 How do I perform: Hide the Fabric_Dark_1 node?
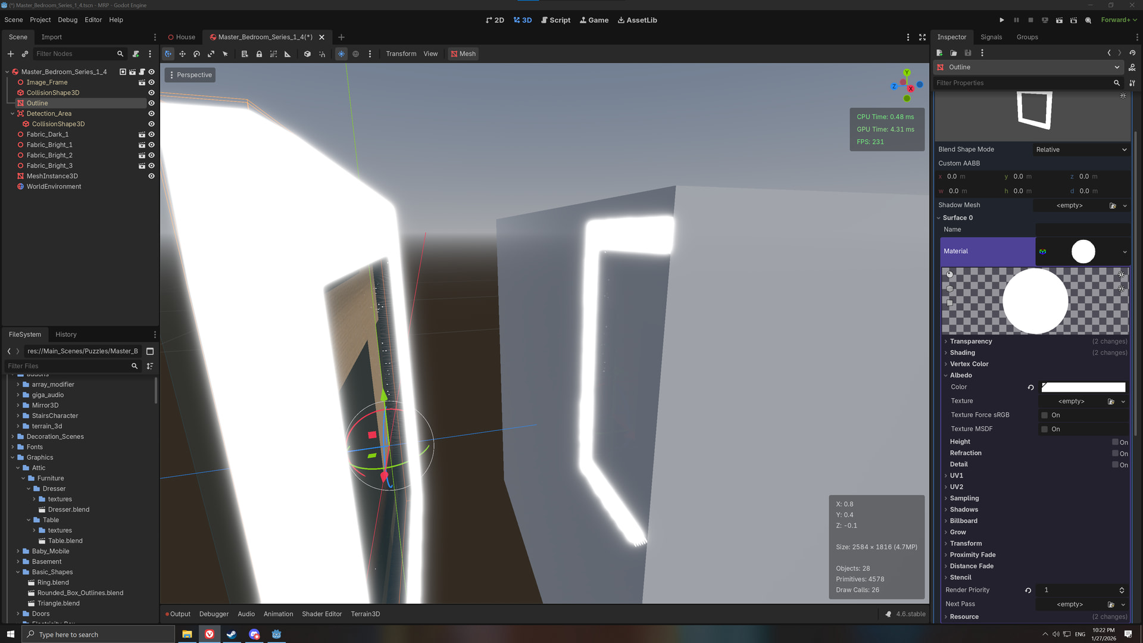151,135
